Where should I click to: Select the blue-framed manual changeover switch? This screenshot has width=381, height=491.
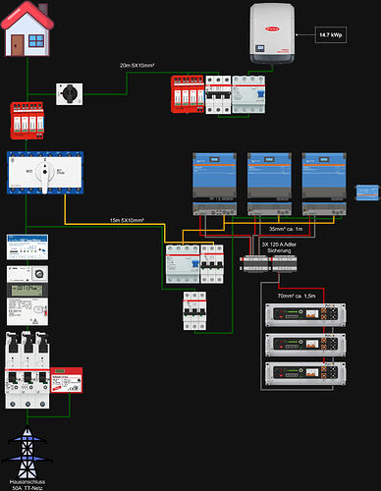[x=45, y=173]
